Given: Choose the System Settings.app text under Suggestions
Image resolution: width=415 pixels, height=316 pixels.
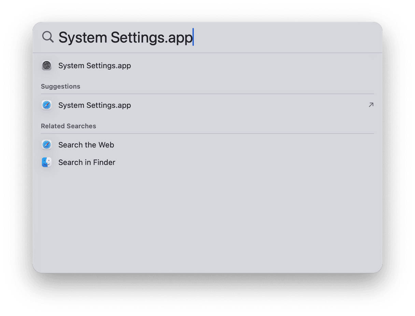Looking at the screenshot, I should [x=95, y=105].
